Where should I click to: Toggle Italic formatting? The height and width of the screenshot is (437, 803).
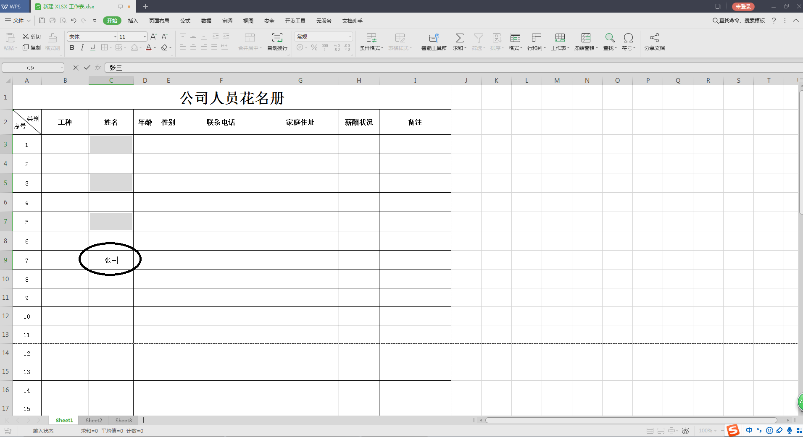point(82,48)
